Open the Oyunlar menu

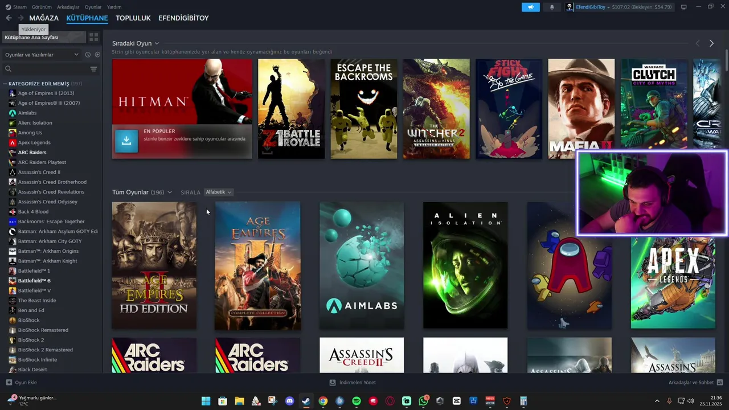(93, 7)
